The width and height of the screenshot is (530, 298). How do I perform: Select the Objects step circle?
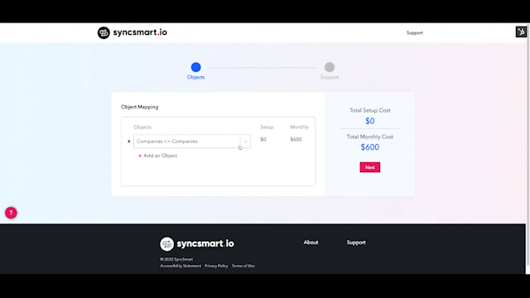pyautogui.click(x=195, y=67)
